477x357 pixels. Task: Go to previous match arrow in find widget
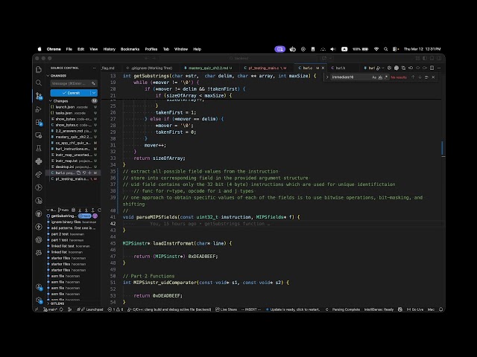pyautogui.click(x=413, y=77)
